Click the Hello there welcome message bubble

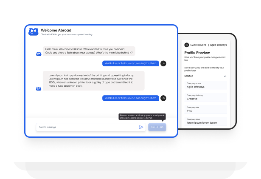tap(89, 51)
